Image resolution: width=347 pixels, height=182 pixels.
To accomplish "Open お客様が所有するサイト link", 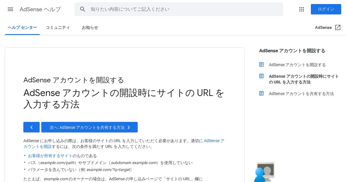I will pyautogui.click(x=50, y=156).
